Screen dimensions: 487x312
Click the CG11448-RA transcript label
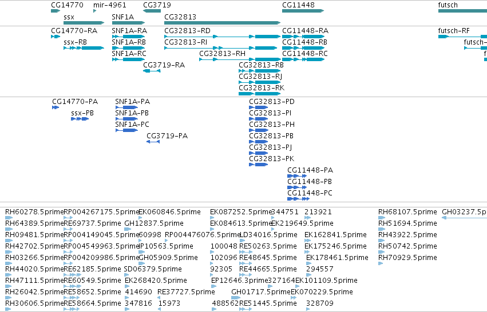coord(306,31)
